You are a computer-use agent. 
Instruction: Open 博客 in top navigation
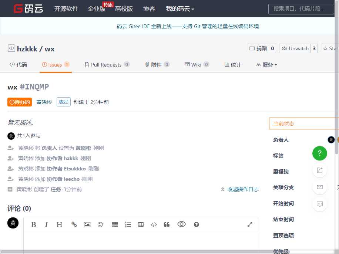[x=149, y=9]
